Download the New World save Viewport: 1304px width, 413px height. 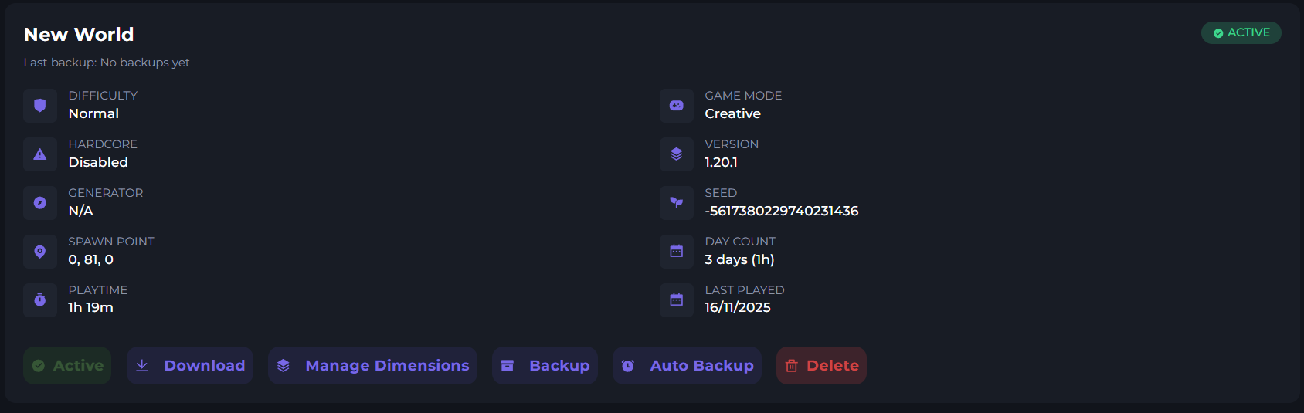coord(190,366)
